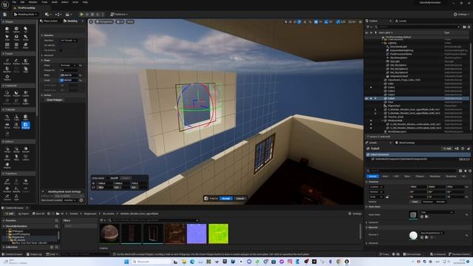This screenshot has height=266, width=473.
Task: Select the Warp deform tool
Action: click(16, 157)
